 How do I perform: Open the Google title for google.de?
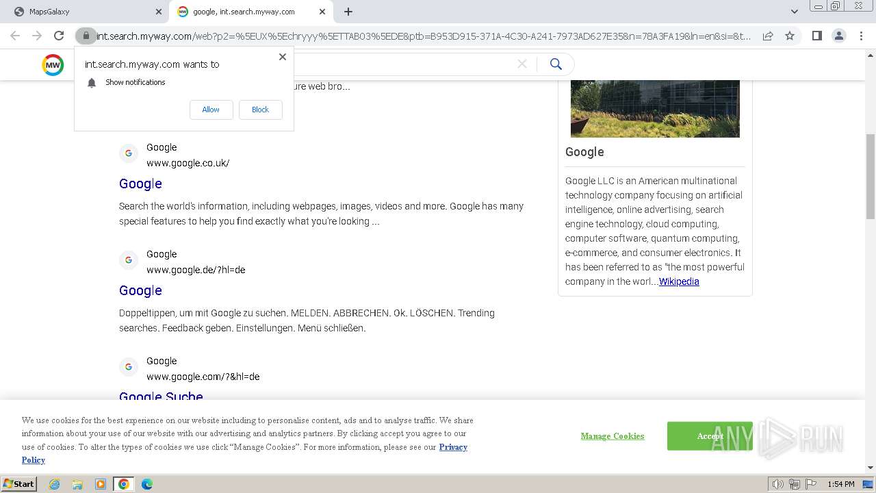point(140,290)
